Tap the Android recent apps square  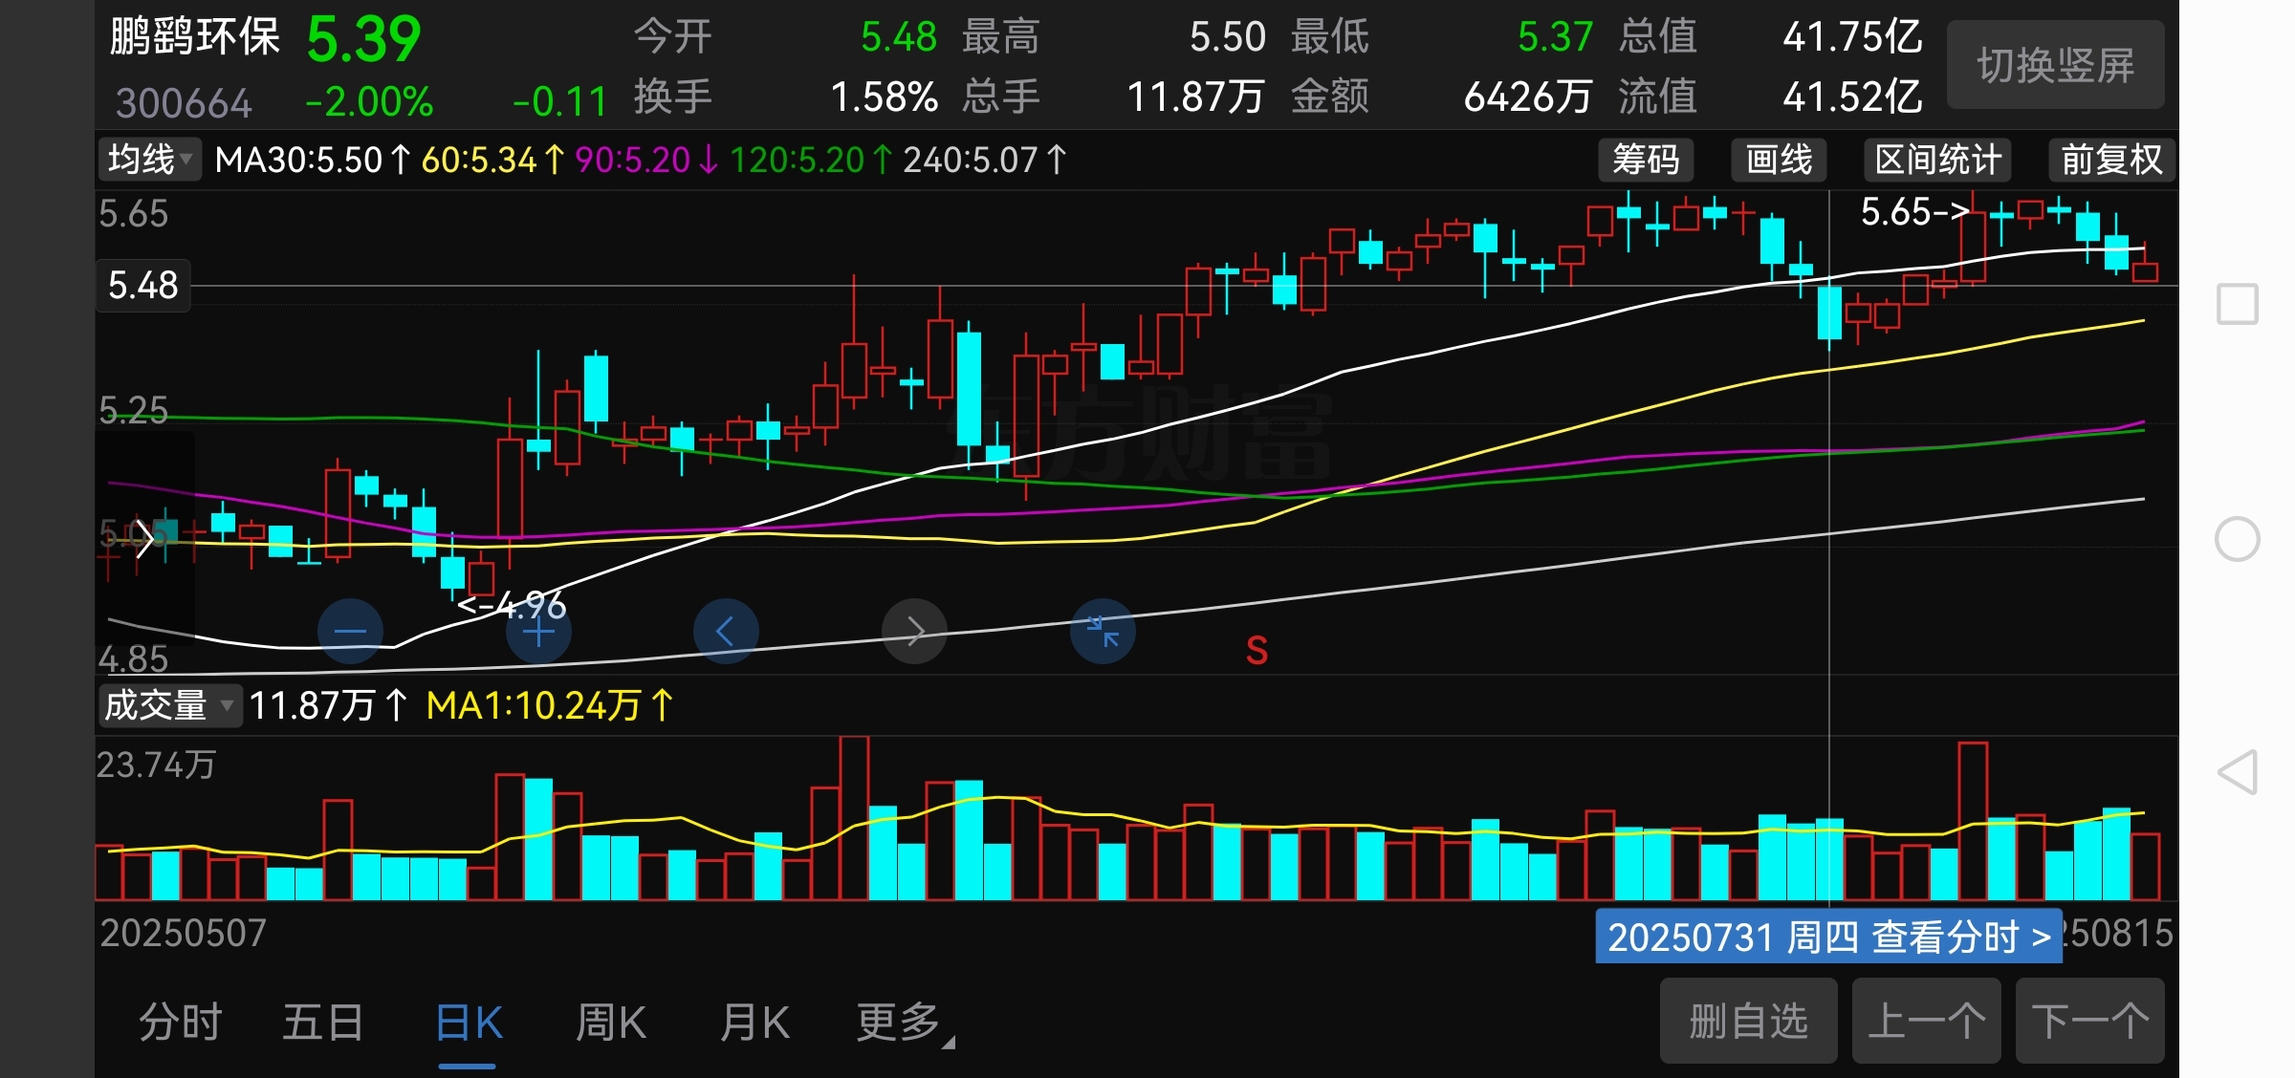[2237, 304]
